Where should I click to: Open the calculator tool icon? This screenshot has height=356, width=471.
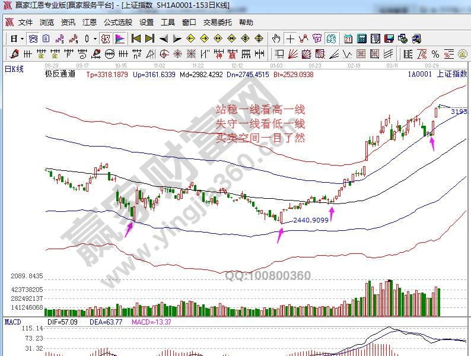(x=361, y=39)
